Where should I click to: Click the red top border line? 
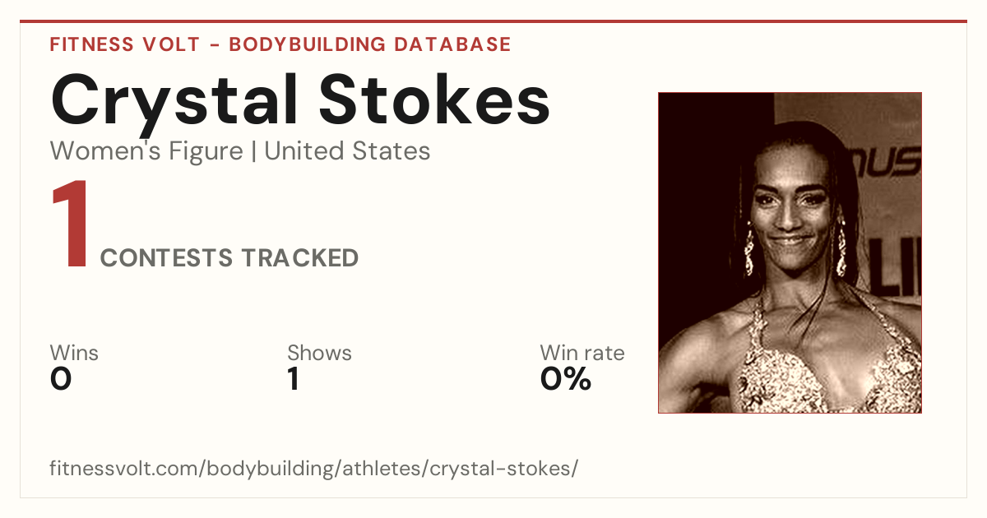click(x=493, y=21)
